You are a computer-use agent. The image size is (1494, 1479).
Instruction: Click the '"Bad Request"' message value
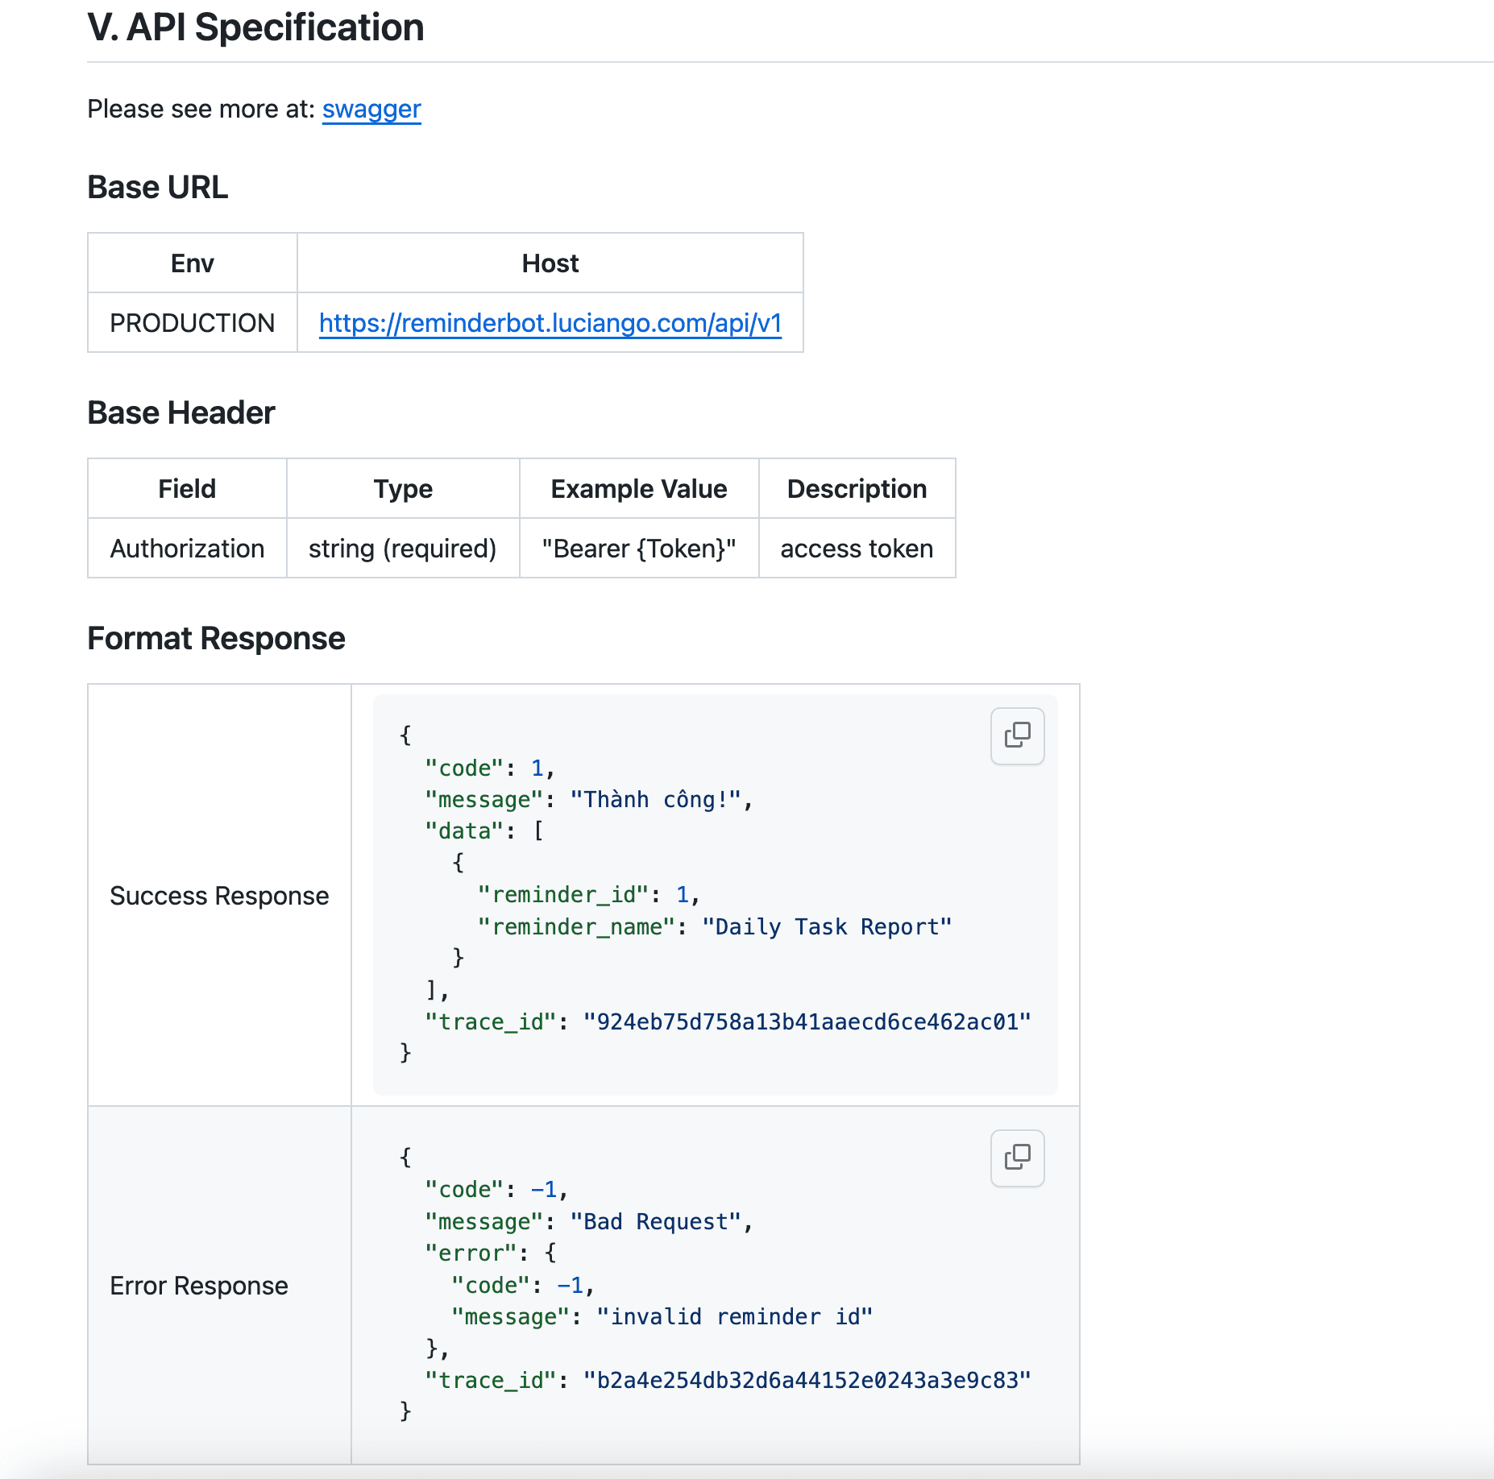click(656, 1222)
